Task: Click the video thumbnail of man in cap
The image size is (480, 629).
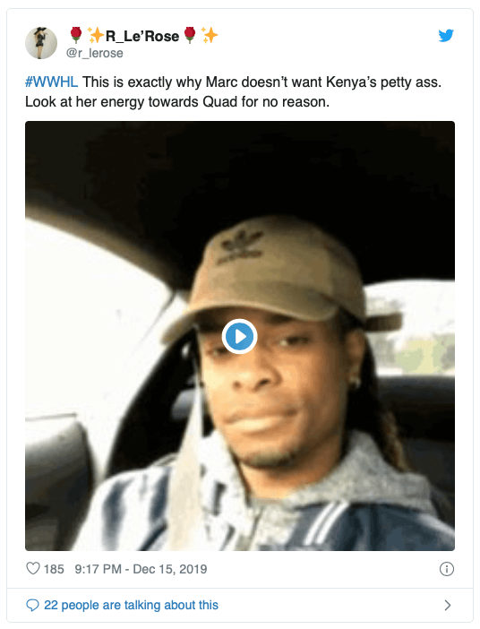Action: pos(240,336)
